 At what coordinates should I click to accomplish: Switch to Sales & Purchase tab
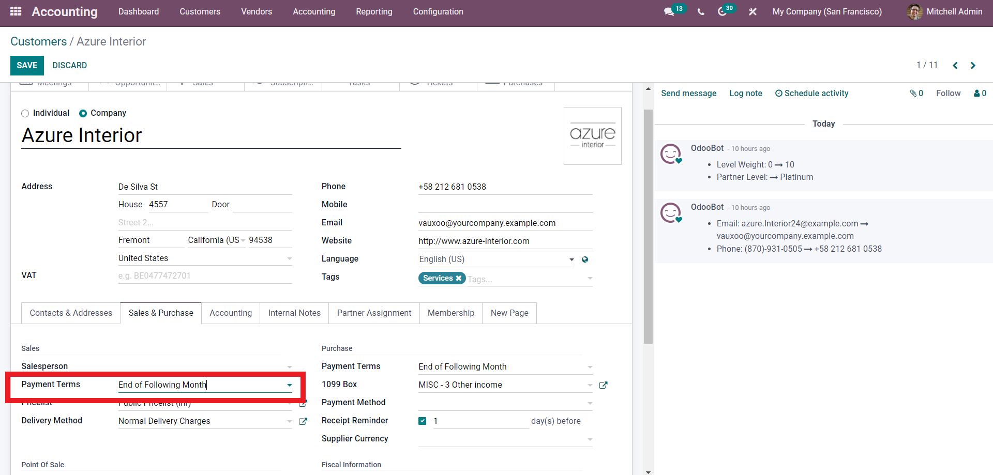pos(161,313)
